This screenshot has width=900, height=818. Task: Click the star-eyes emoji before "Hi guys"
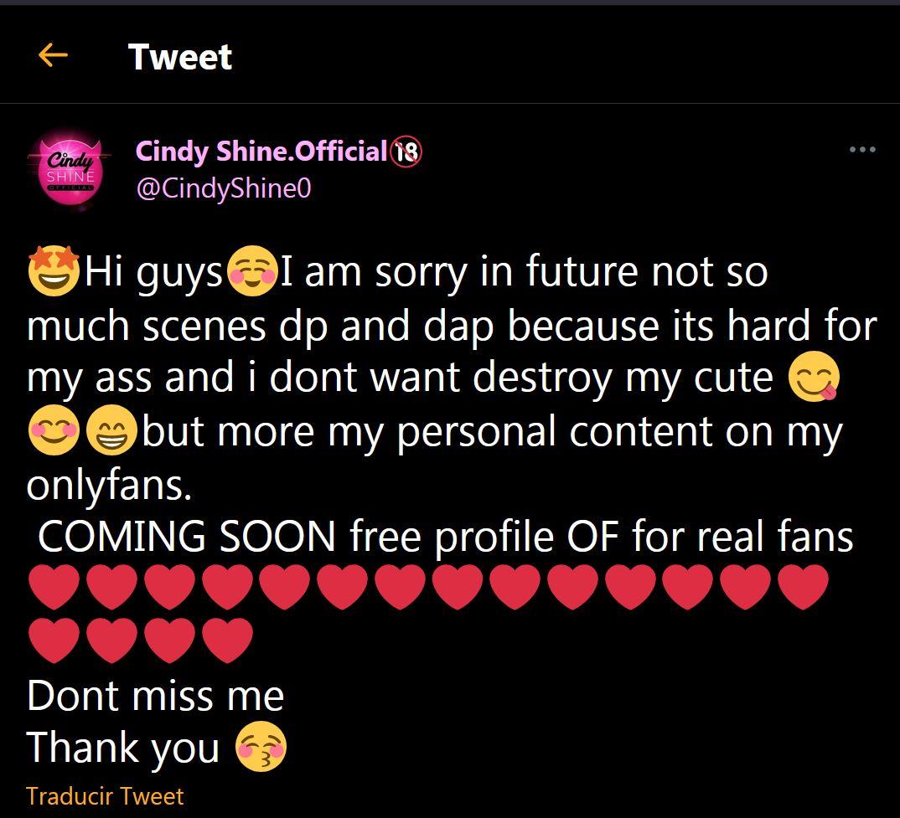pyautogui.click(x=54, y=272)
